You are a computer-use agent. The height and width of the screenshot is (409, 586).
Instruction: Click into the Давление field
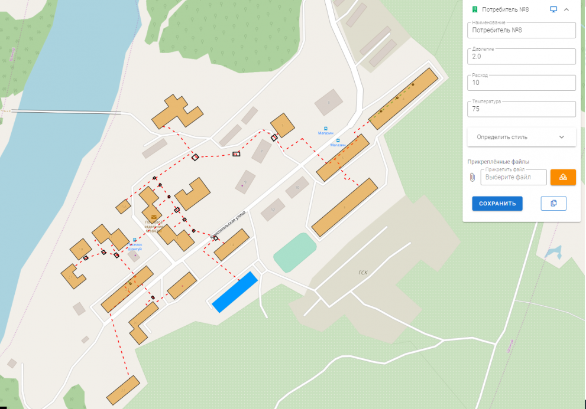point(521,57)
